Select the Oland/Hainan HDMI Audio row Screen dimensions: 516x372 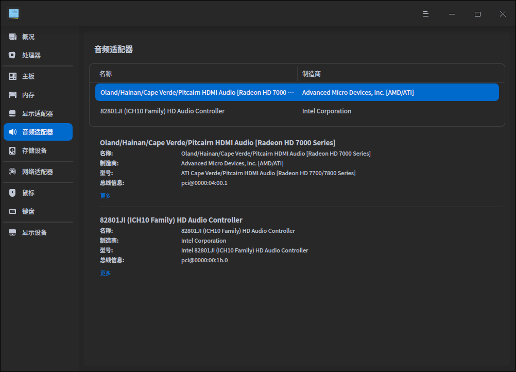tap(257, 92)
